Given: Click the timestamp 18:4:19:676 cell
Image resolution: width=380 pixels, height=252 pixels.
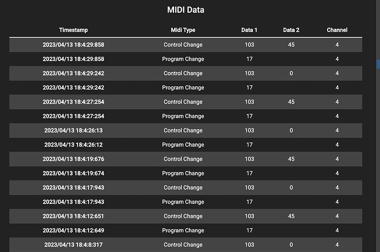Looking at the screenshot, I should click(x=73, y=159).
